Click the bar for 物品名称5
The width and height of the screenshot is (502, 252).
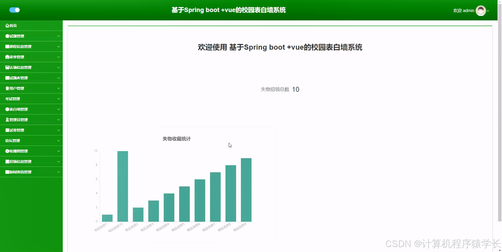click(184, 204)
